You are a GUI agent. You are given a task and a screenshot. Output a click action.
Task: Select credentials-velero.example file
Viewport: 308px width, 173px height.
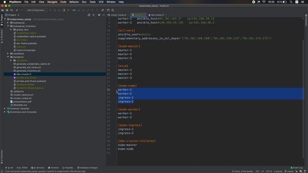click(31, 37)
